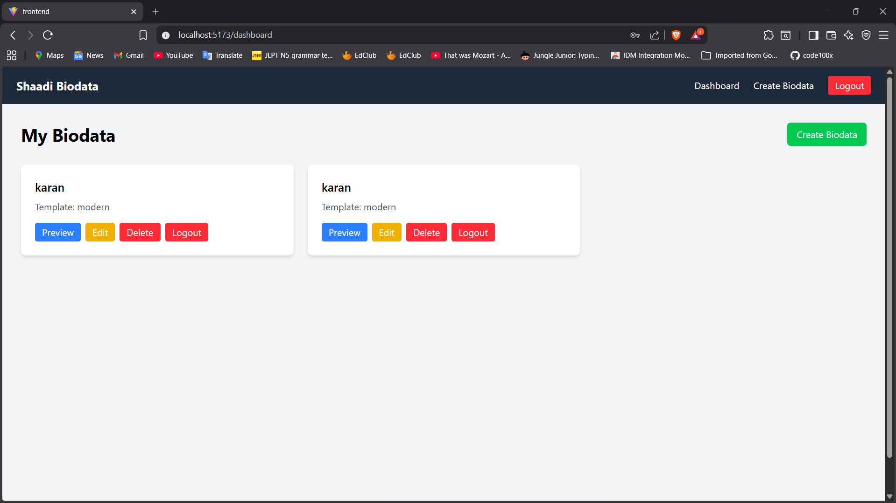
Task: Open a new browser tab
Action: click(155, 12)
